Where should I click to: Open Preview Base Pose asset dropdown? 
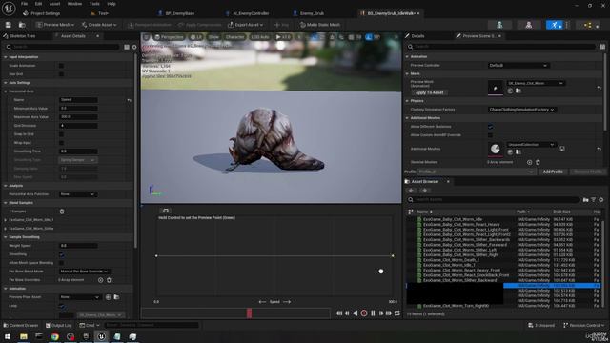click(x=80, y=297)
